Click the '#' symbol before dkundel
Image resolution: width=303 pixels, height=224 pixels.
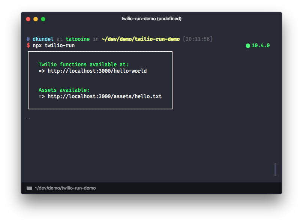pyautogui.click(x=28, y=39)
